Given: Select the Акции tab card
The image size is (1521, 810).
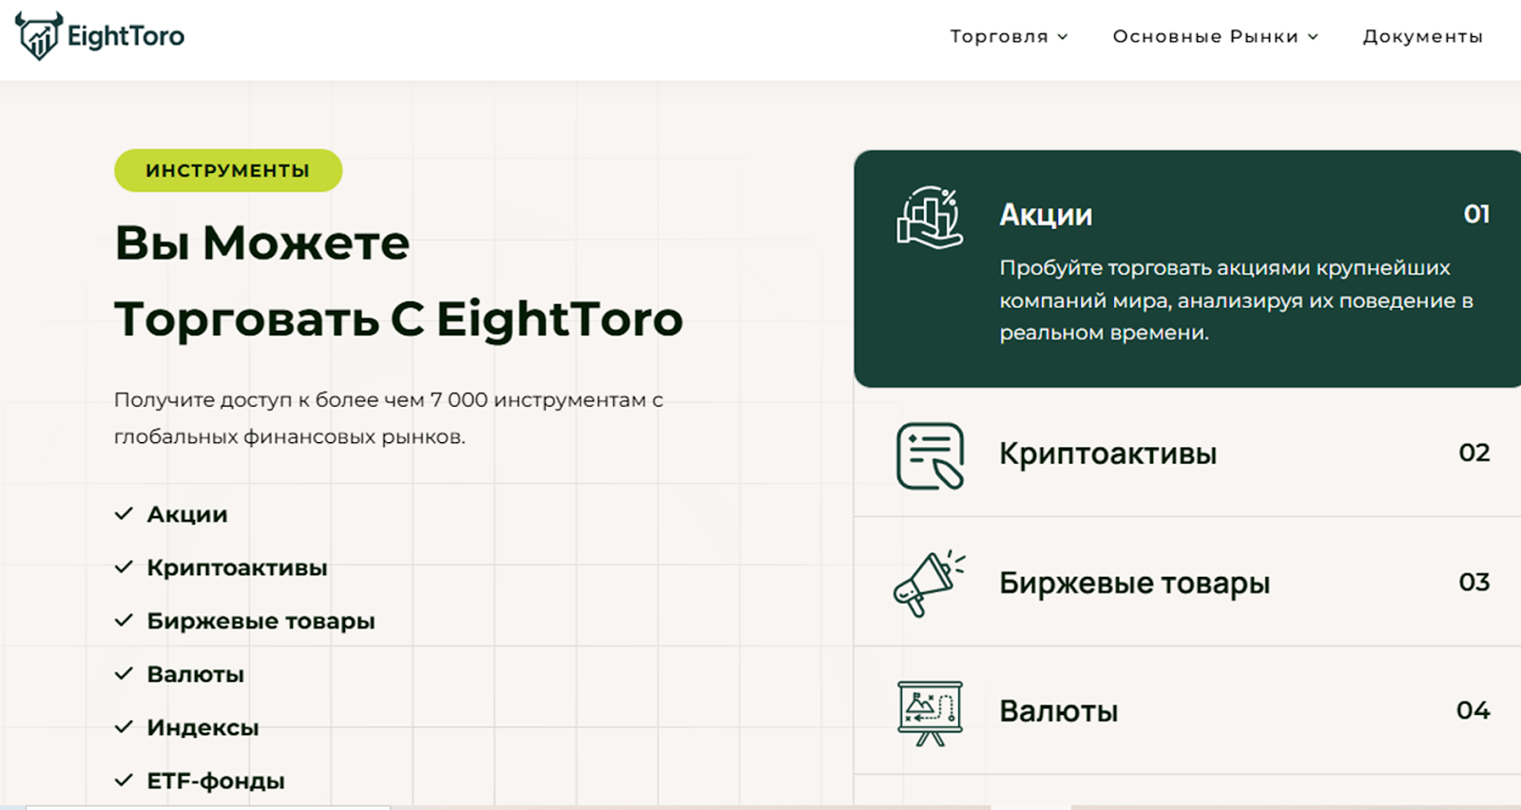Looking at the screenshot, I should point(1188,268).
